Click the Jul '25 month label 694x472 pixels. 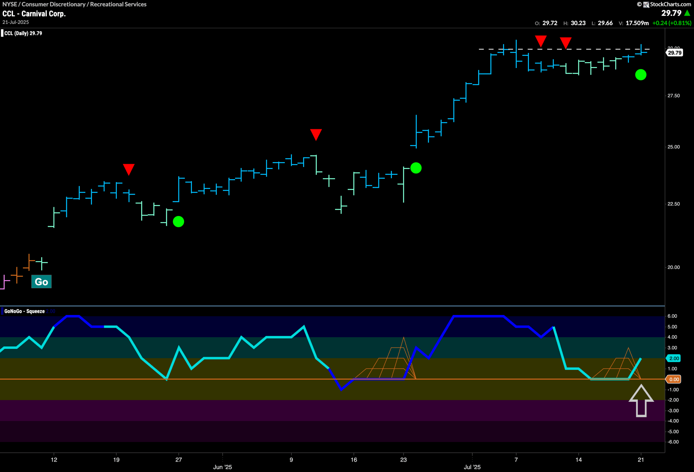click(472, 467)
